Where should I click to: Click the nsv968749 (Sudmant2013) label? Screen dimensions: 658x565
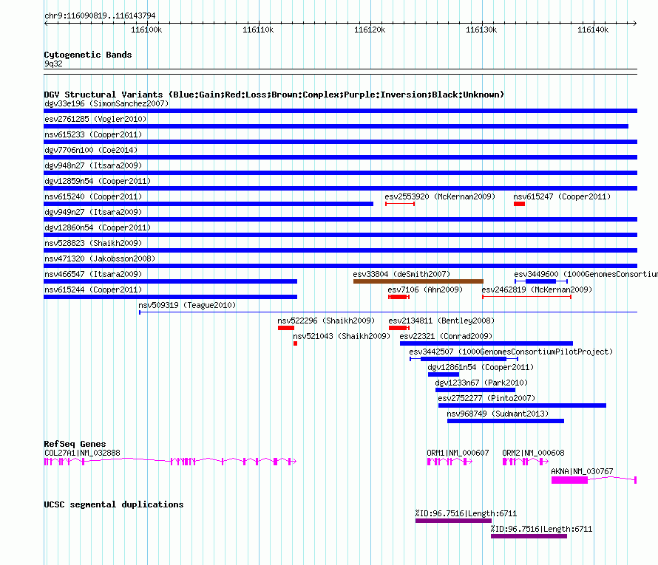coord(498,414)
